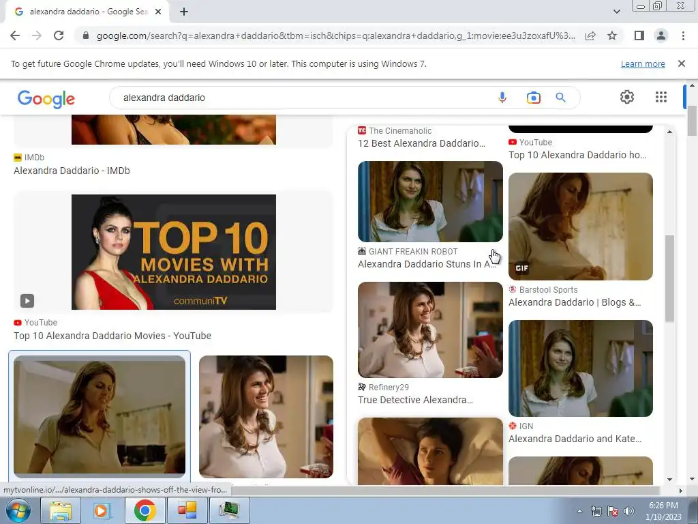Image resolution: width=698 pixels, height=524 pixels.
Task: Open Google quick settings gear
Action: 627,97
